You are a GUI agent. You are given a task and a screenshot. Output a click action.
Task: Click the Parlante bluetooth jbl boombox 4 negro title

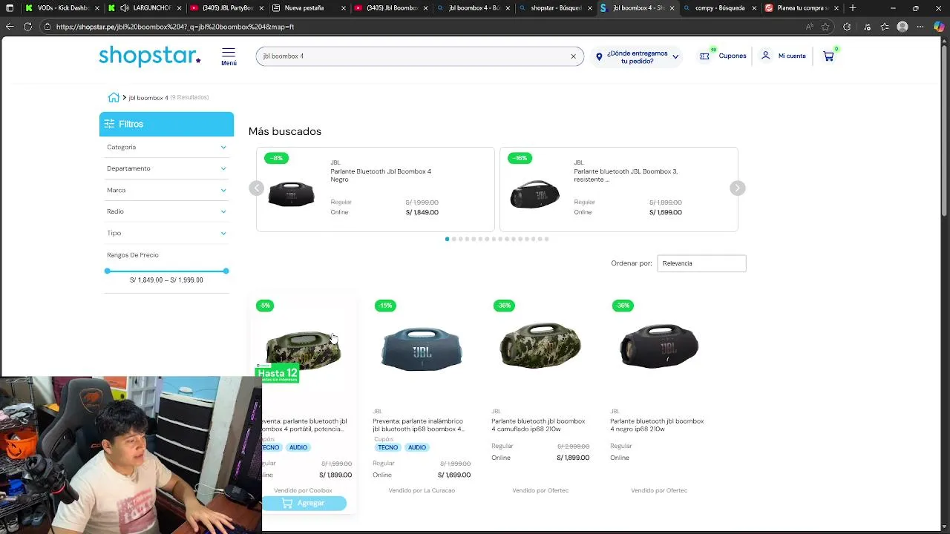[x=657, y=425]
